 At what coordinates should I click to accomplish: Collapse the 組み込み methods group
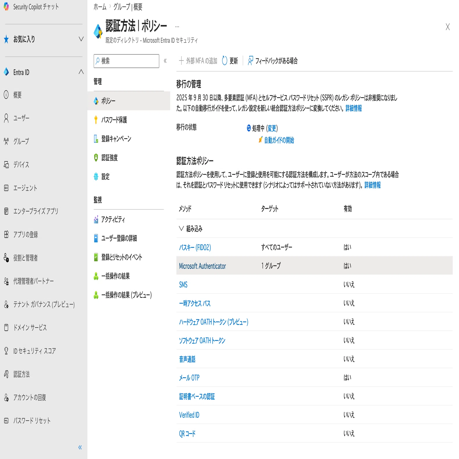point(182,229)
